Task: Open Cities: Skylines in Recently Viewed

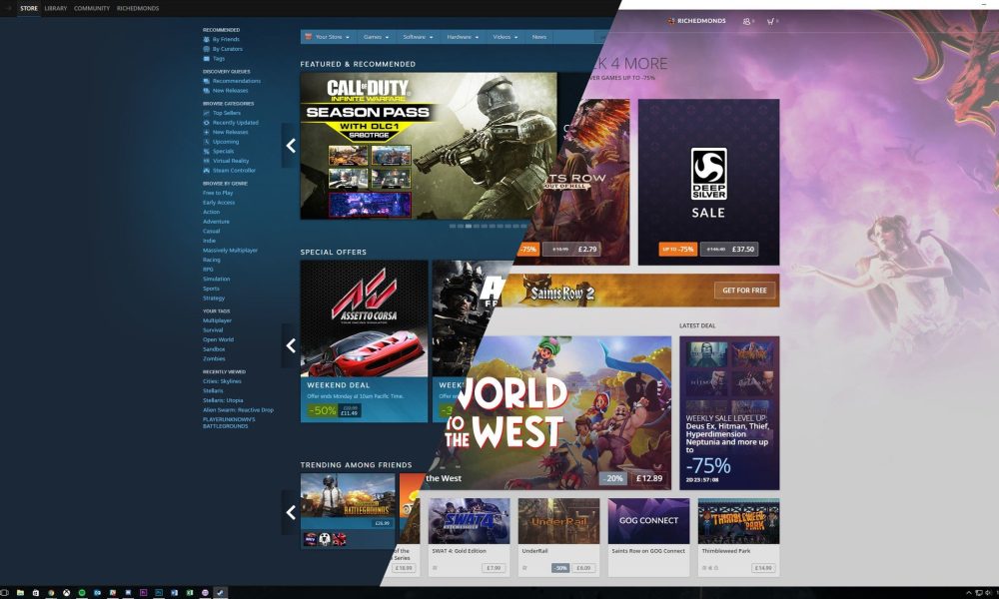Action: pyautogui.click(x=222, y=381)
